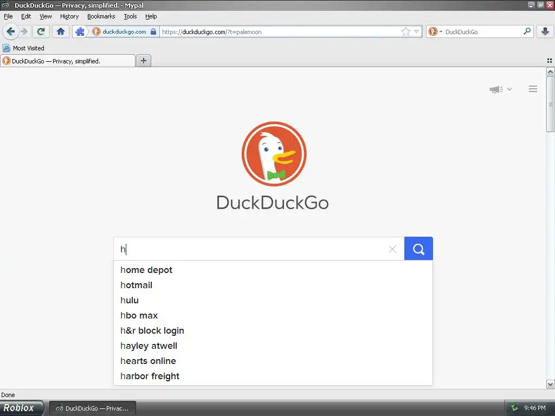Select the 'hayley atwell' suggestion
Image resolution: width=555 pixels, height=416 pixels.
pyautogui.click(x=273, y=346)
